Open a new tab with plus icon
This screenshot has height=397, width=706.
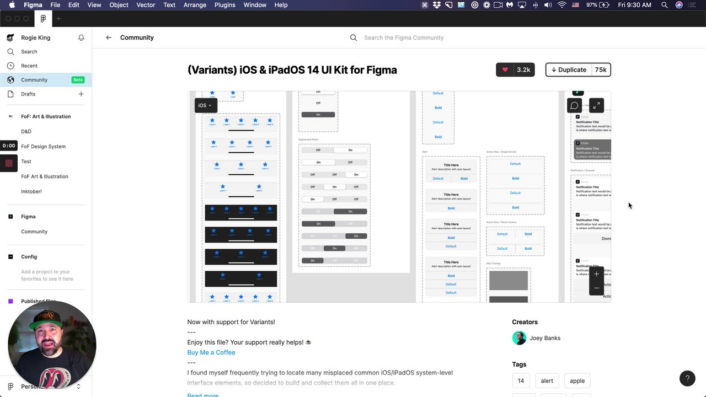point(58,18)
